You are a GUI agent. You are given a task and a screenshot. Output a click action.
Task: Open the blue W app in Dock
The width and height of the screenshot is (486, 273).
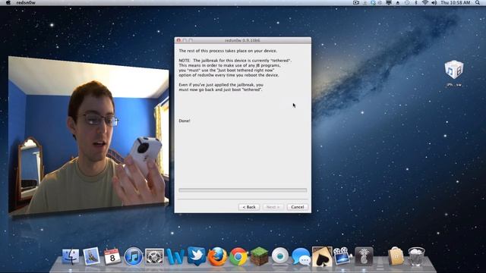[x=175, y=256]
